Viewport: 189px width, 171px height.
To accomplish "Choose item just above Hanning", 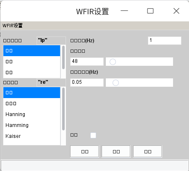I will tap(31, 104).
